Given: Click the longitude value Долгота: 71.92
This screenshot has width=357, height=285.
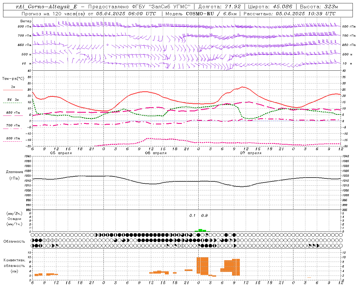Looking at the screenshot, I should (219, 7).
